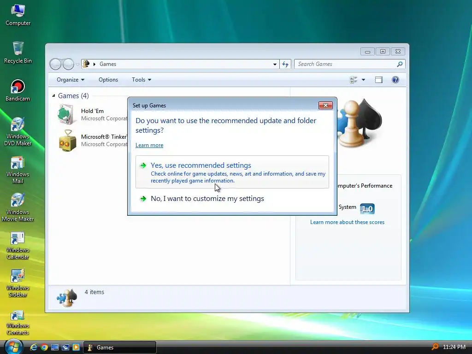Open the Organize dropdown menu
The image size is (472, 354).
(71, 80)
